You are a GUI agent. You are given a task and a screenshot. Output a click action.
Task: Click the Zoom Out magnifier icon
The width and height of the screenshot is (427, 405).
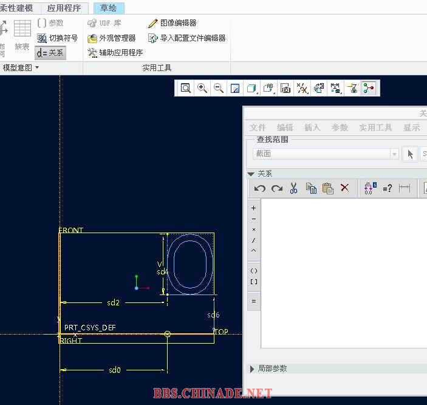click(219, 88)
